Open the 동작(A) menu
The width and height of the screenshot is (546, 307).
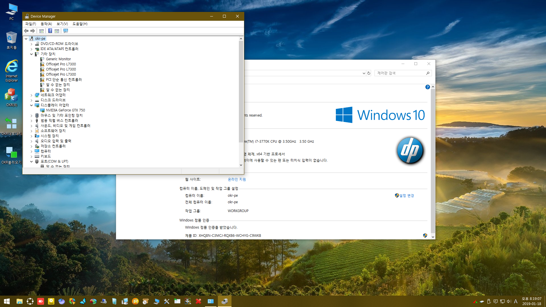[46, 24]
